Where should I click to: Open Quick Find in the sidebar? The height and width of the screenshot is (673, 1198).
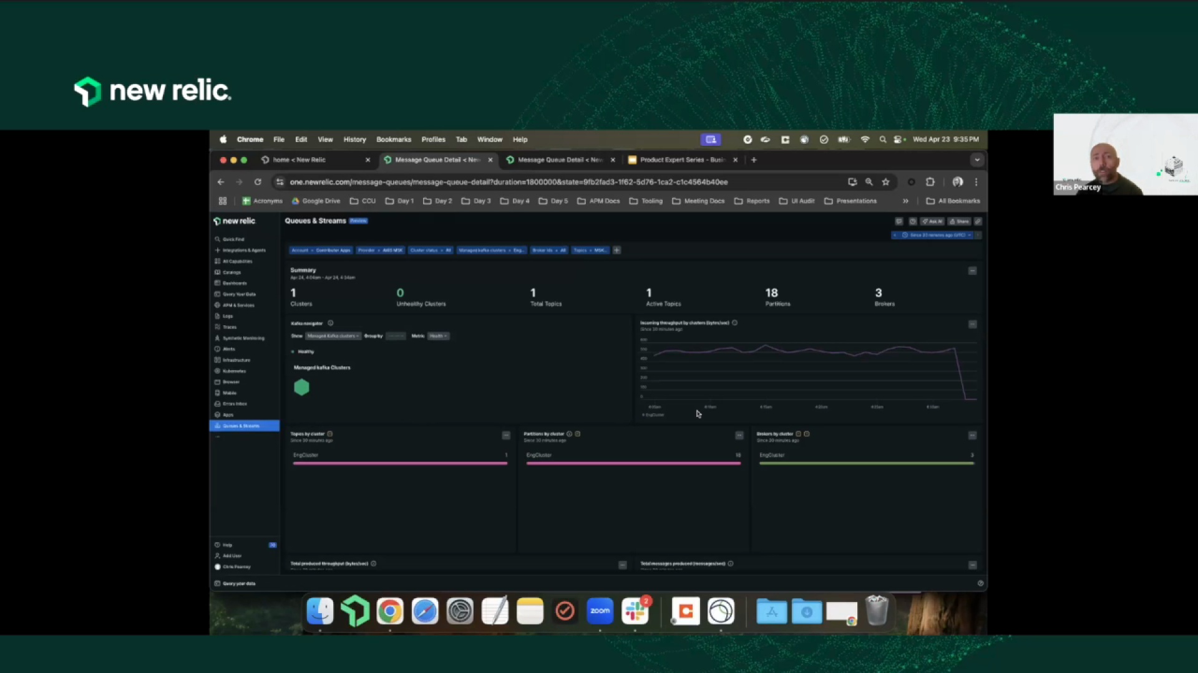pyautogui.click(x=230, y=239)
